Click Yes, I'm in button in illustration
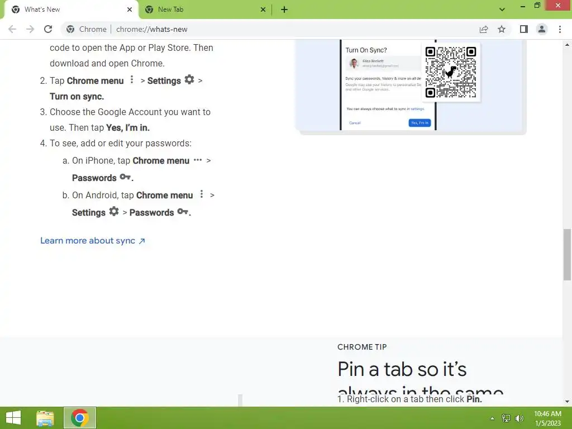This screenshot has height=429, width=572. 420,123
